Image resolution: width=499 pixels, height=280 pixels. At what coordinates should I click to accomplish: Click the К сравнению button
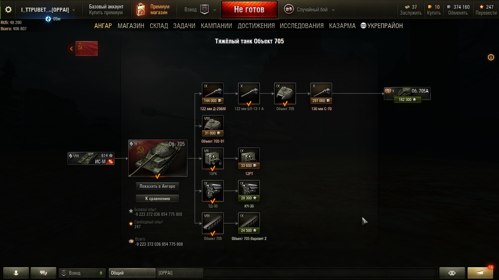pyautogui.click(x=157, y=198)
